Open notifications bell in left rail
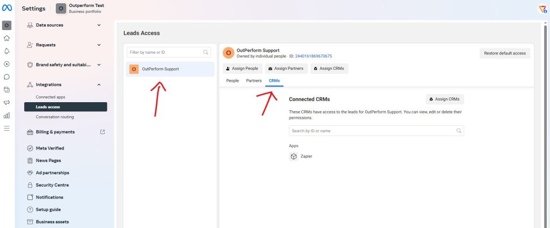Image resolution: width=550 pixels, height=228 pixels. [x=7, y=51]
